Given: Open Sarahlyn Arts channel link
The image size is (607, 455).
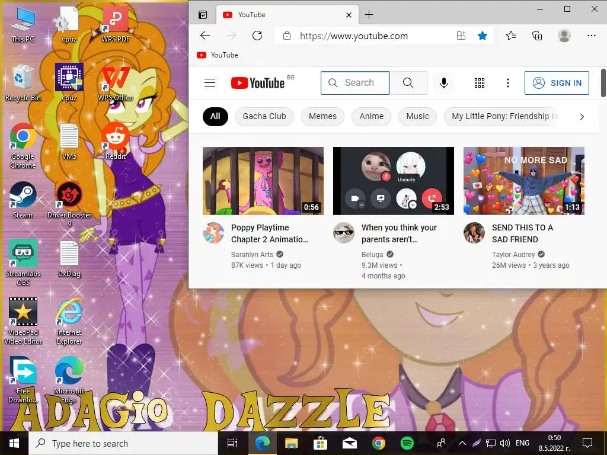Looking at the screenshot, I should point(252,255).
